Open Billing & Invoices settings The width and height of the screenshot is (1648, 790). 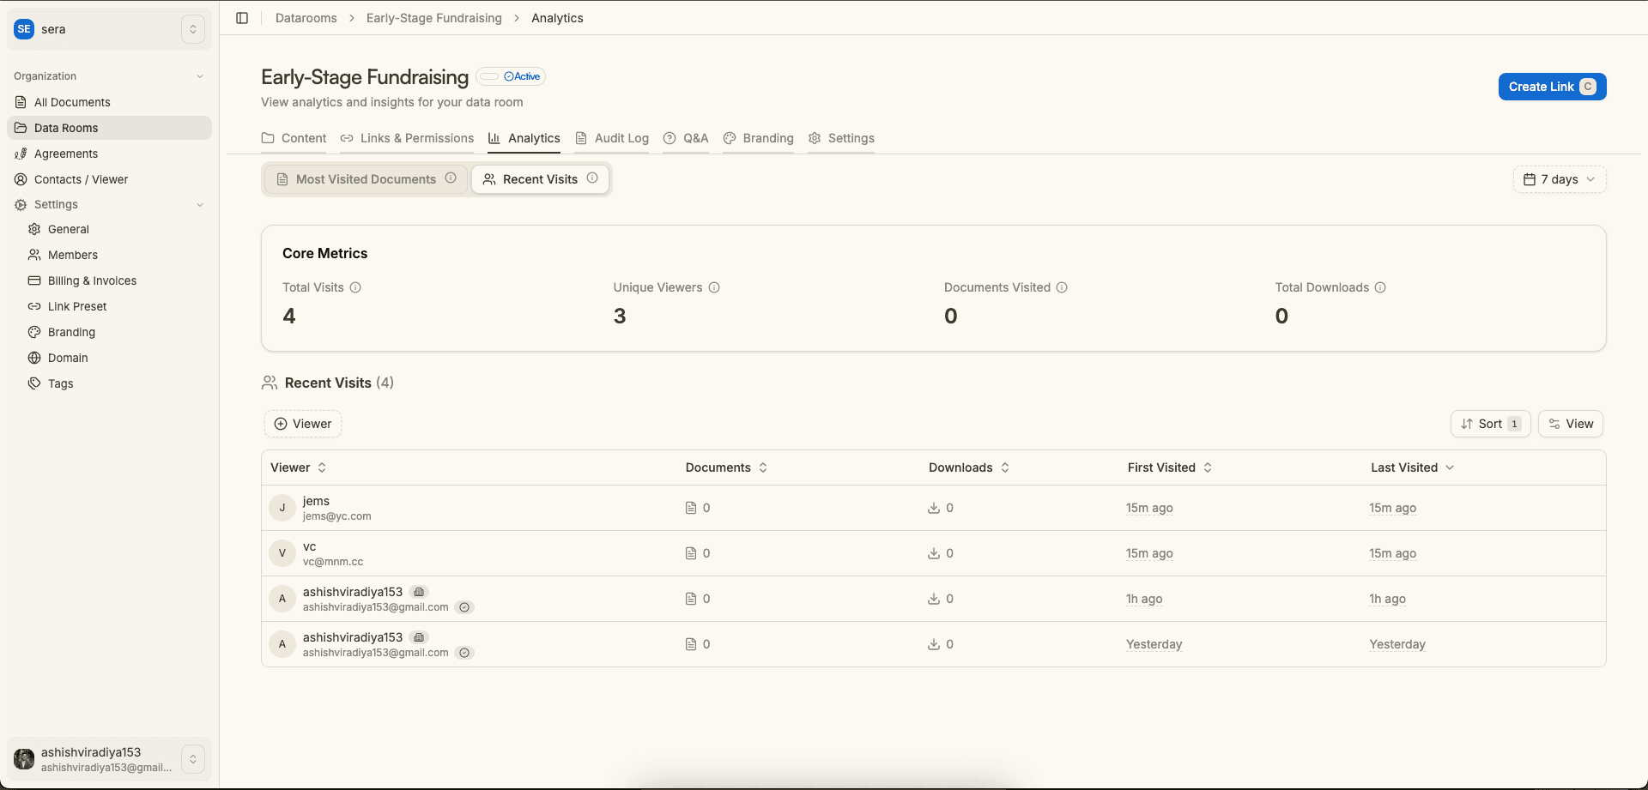[92, 280]
